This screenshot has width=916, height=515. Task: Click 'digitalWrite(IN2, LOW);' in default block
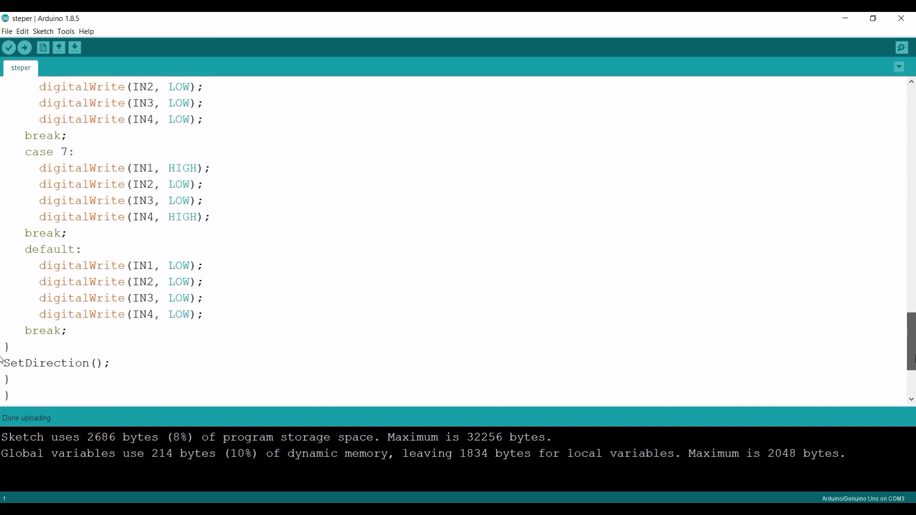pyautogui.click(x=121, y=282)
